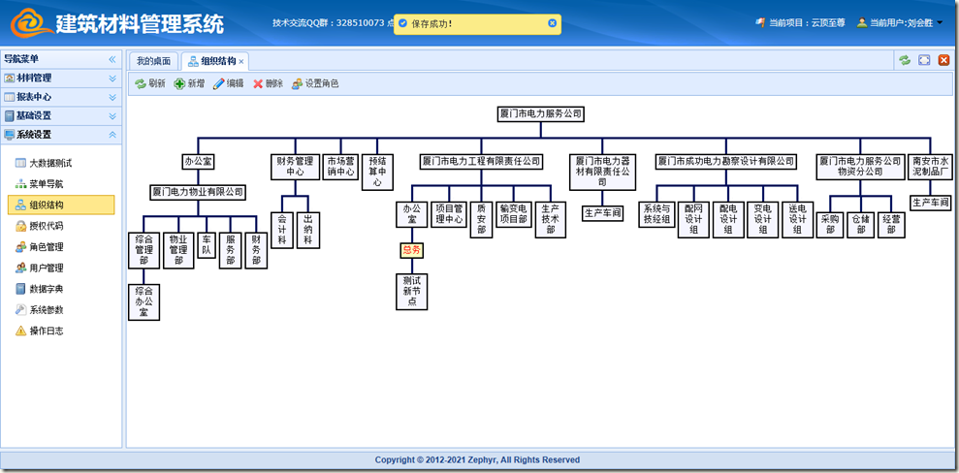
Task: Expand the 报表中心 menu section
Action: point(112,97)
